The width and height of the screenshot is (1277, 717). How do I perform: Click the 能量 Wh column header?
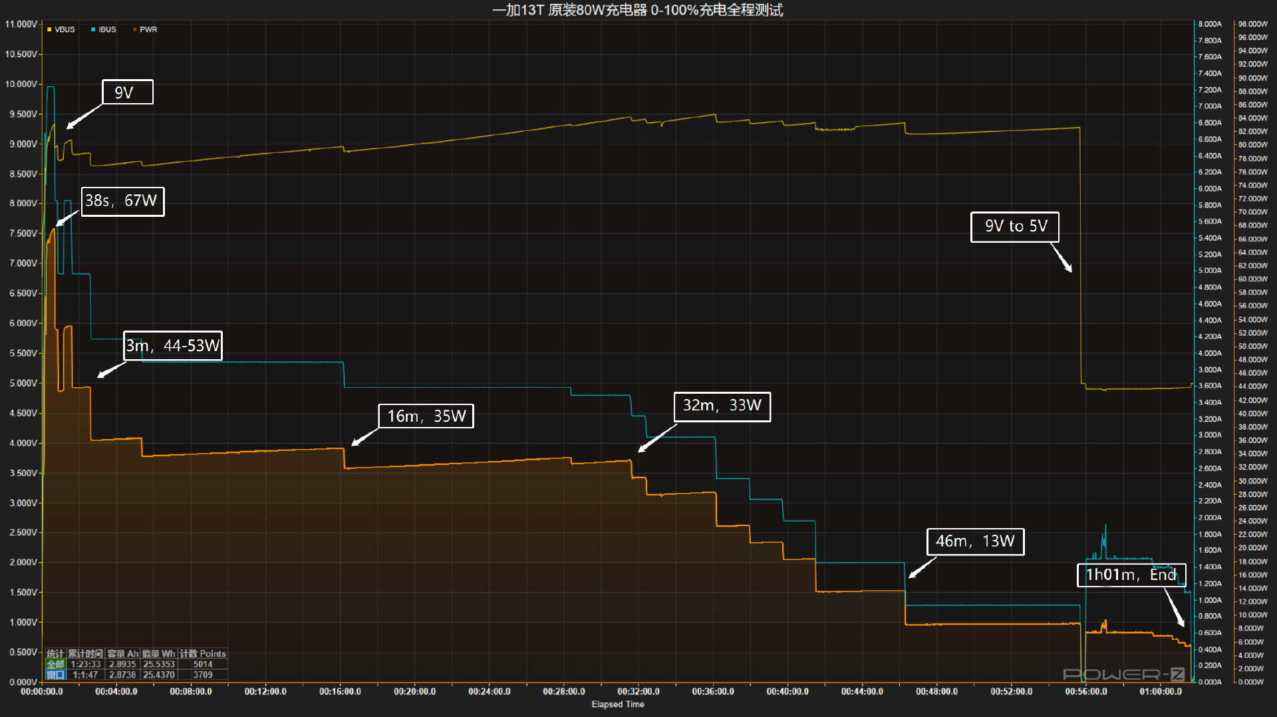click(x=158, y=654)
